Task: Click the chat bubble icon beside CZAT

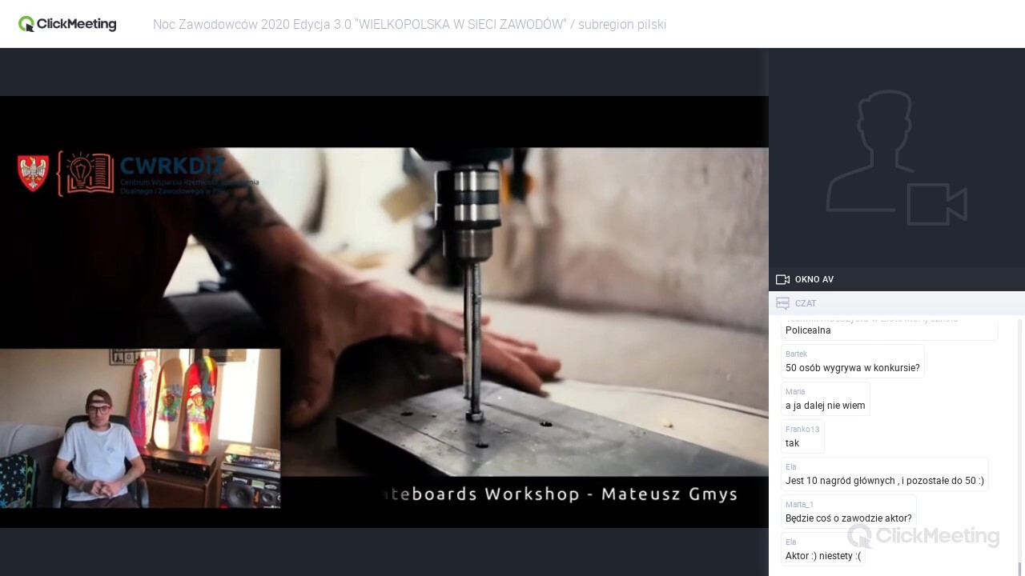Action: (x=782, y=303)
